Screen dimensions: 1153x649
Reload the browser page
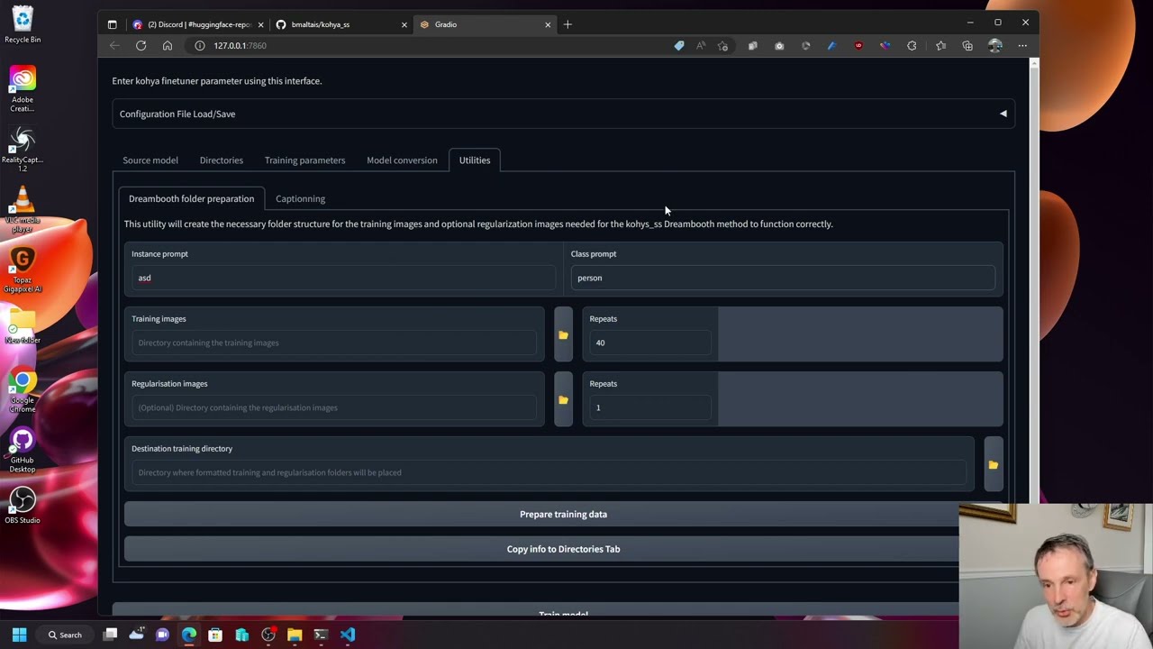tap(141, 45)
